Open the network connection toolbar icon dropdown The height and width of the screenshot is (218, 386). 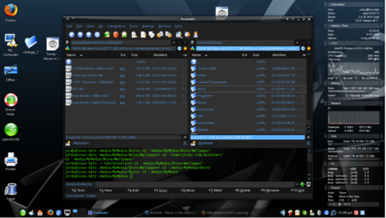[x=179, y=34]
